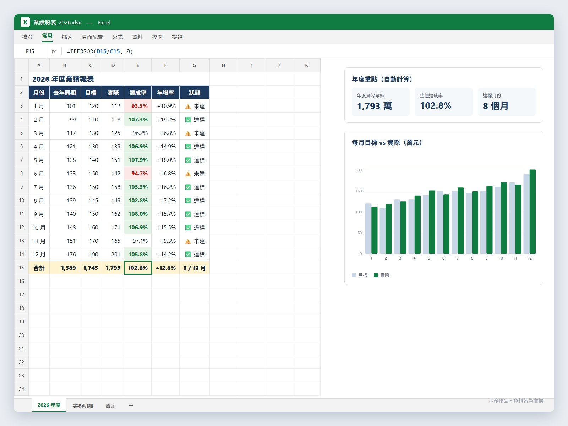568x426 pixels.
Task: Click warning icon in 1月 status cell
Action: pyautogui.click(x=188, y=106)
